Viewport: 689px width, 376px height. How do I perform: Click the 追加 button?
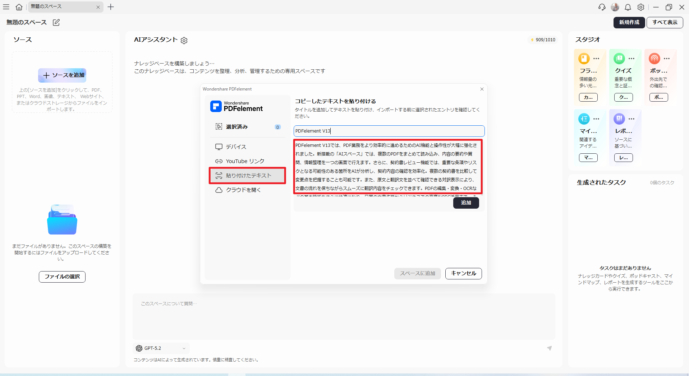[x=466, y=203]
